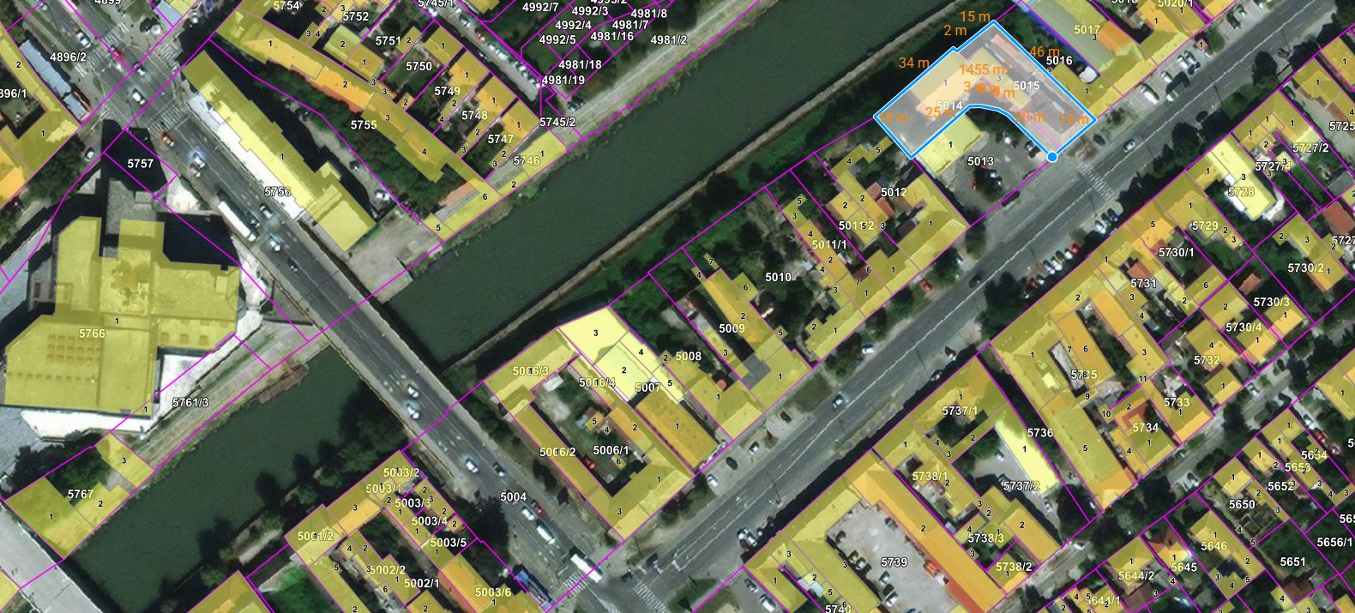Select parcel 5767 near the river
Image resolution: width=1355 pixels, height=613 pixels.
pyautogui.click(x=80, y=494)
